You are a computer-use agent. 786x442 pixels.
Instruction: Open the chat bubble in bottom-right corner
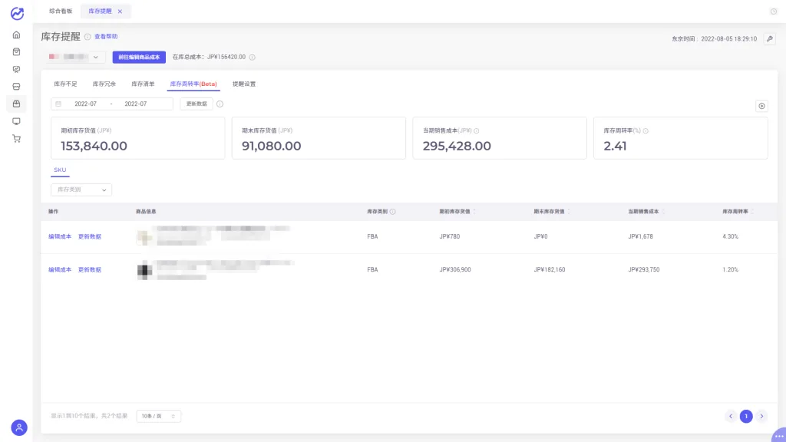[x=778, y=435]
